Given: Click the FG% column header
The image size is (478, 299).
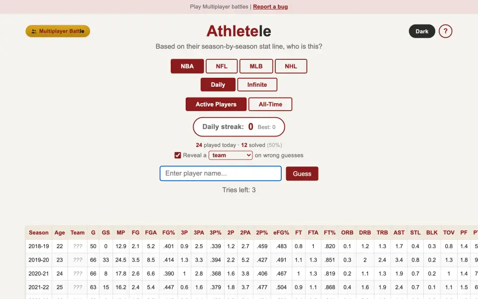Looking at the screenshot, I should coord(169,233).
